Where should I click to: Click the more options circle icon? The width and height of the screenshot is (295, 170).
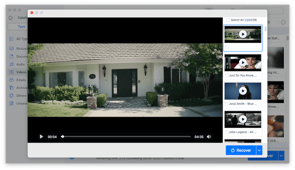point(283,22)
